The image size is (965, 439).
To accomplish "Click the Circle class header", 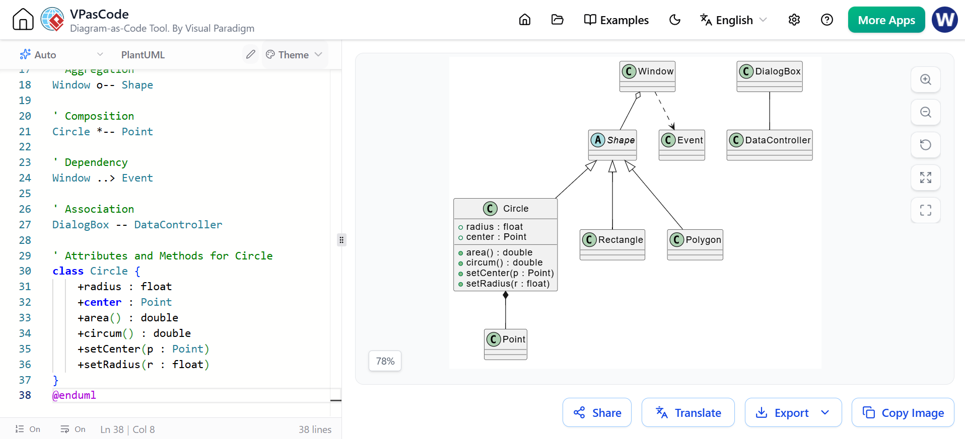I will 506,208.
